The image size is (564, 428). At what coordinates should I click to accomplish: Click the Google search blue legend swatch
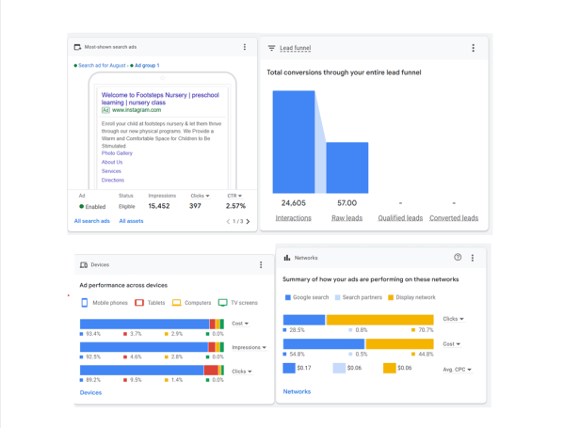(288, 297)
